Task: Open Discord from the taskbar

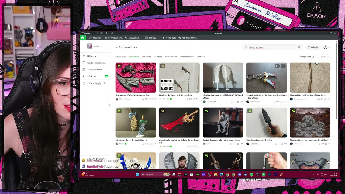Action: click(x=239, y=174)
